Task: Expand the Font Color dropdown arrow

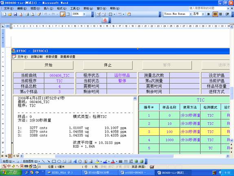Action: 117,161
